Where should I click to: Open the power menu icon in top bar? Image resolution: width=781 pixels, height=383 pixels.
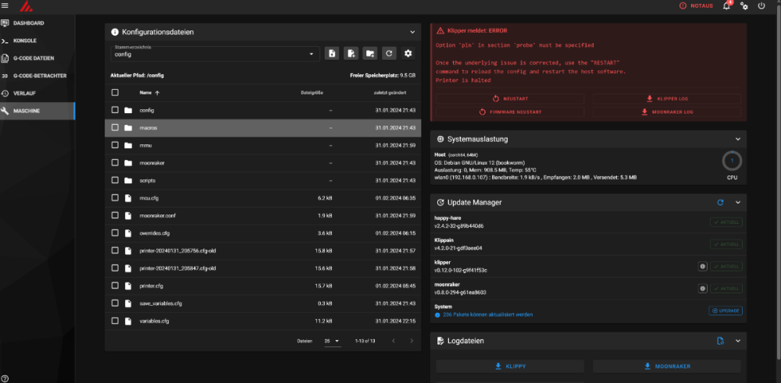coord(761,6)
